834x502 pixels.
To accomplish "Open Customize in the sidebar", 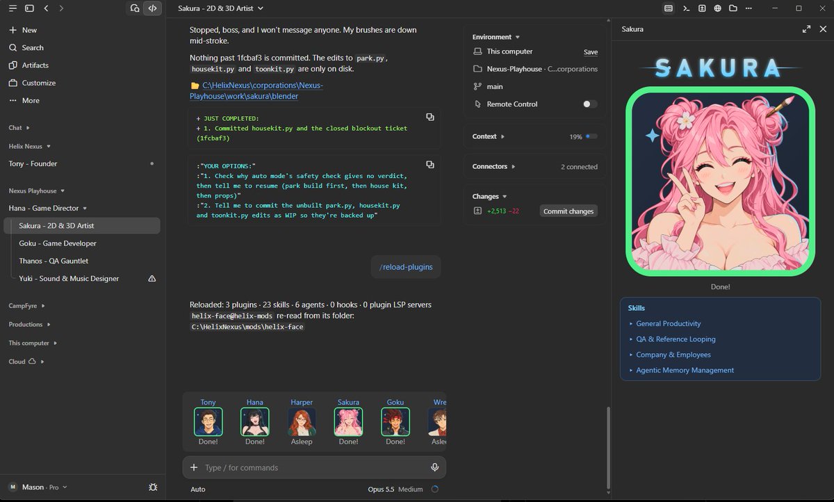I will click(x=31, y=83).
